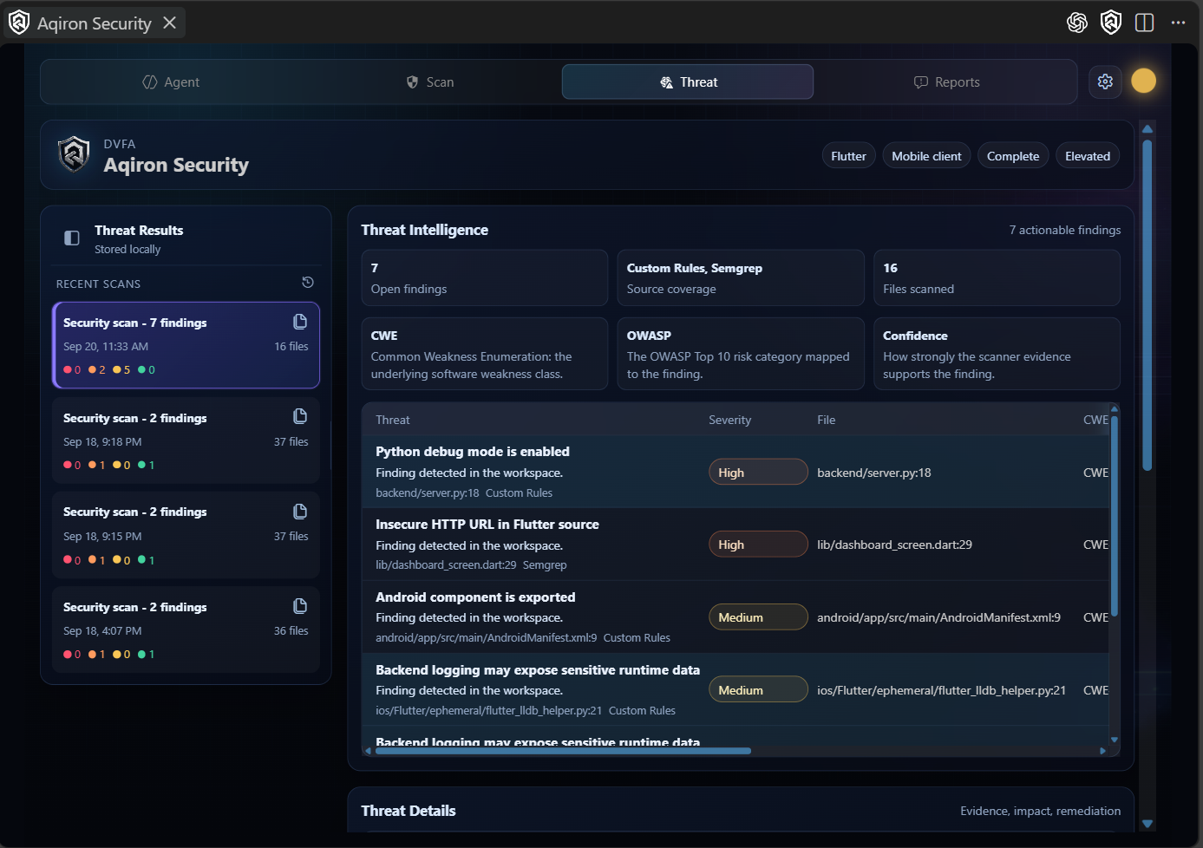Click table scroll right arrow
Viewport: 1203px width, 848px height.
pyautogui.click(x=1102, y=751)
